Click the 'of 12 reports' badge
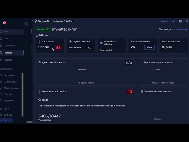 pyautogui.click(x=6, y=120)
